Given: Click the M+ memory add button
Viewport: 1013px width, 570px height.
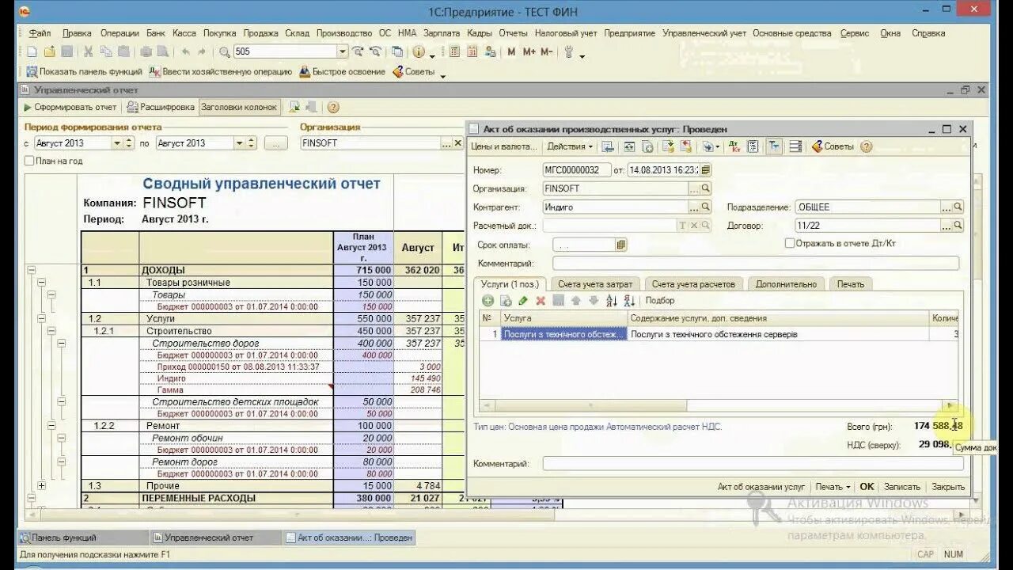Looking at the screenshot, I should (528, 52).
